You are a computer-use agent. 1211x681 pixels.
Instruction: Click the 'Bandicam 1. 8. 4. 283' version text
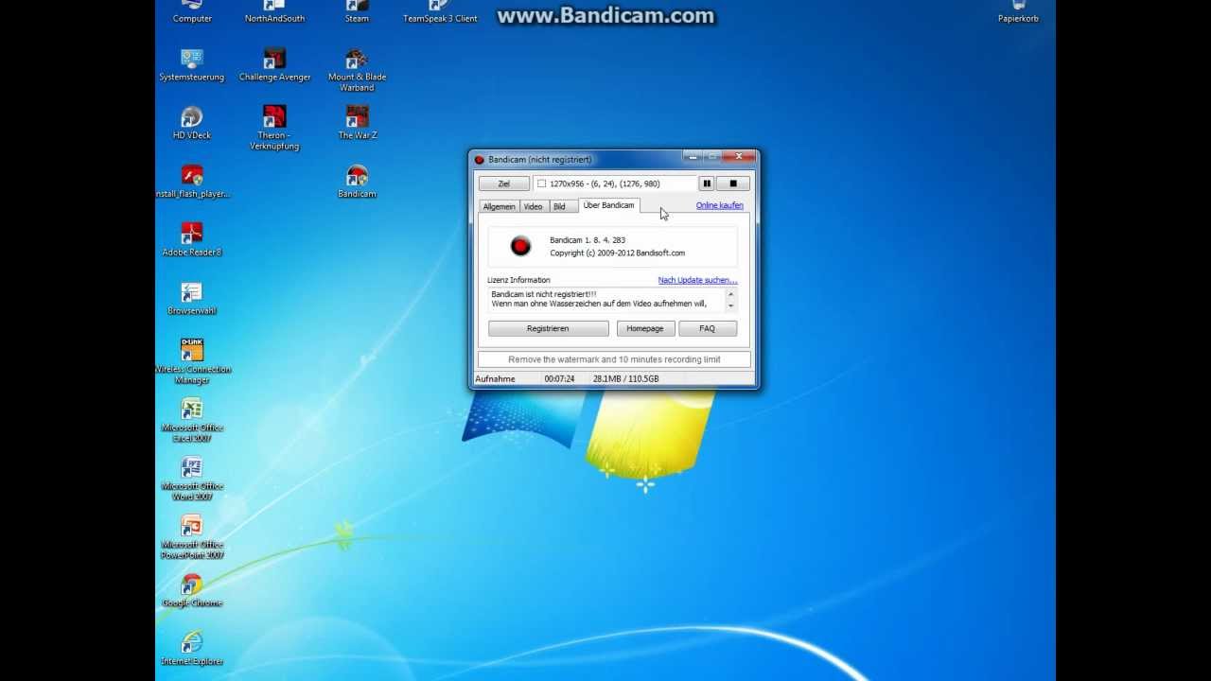pos(588,240)
